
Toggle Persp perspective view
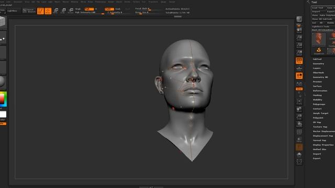[x=299, y=61]
